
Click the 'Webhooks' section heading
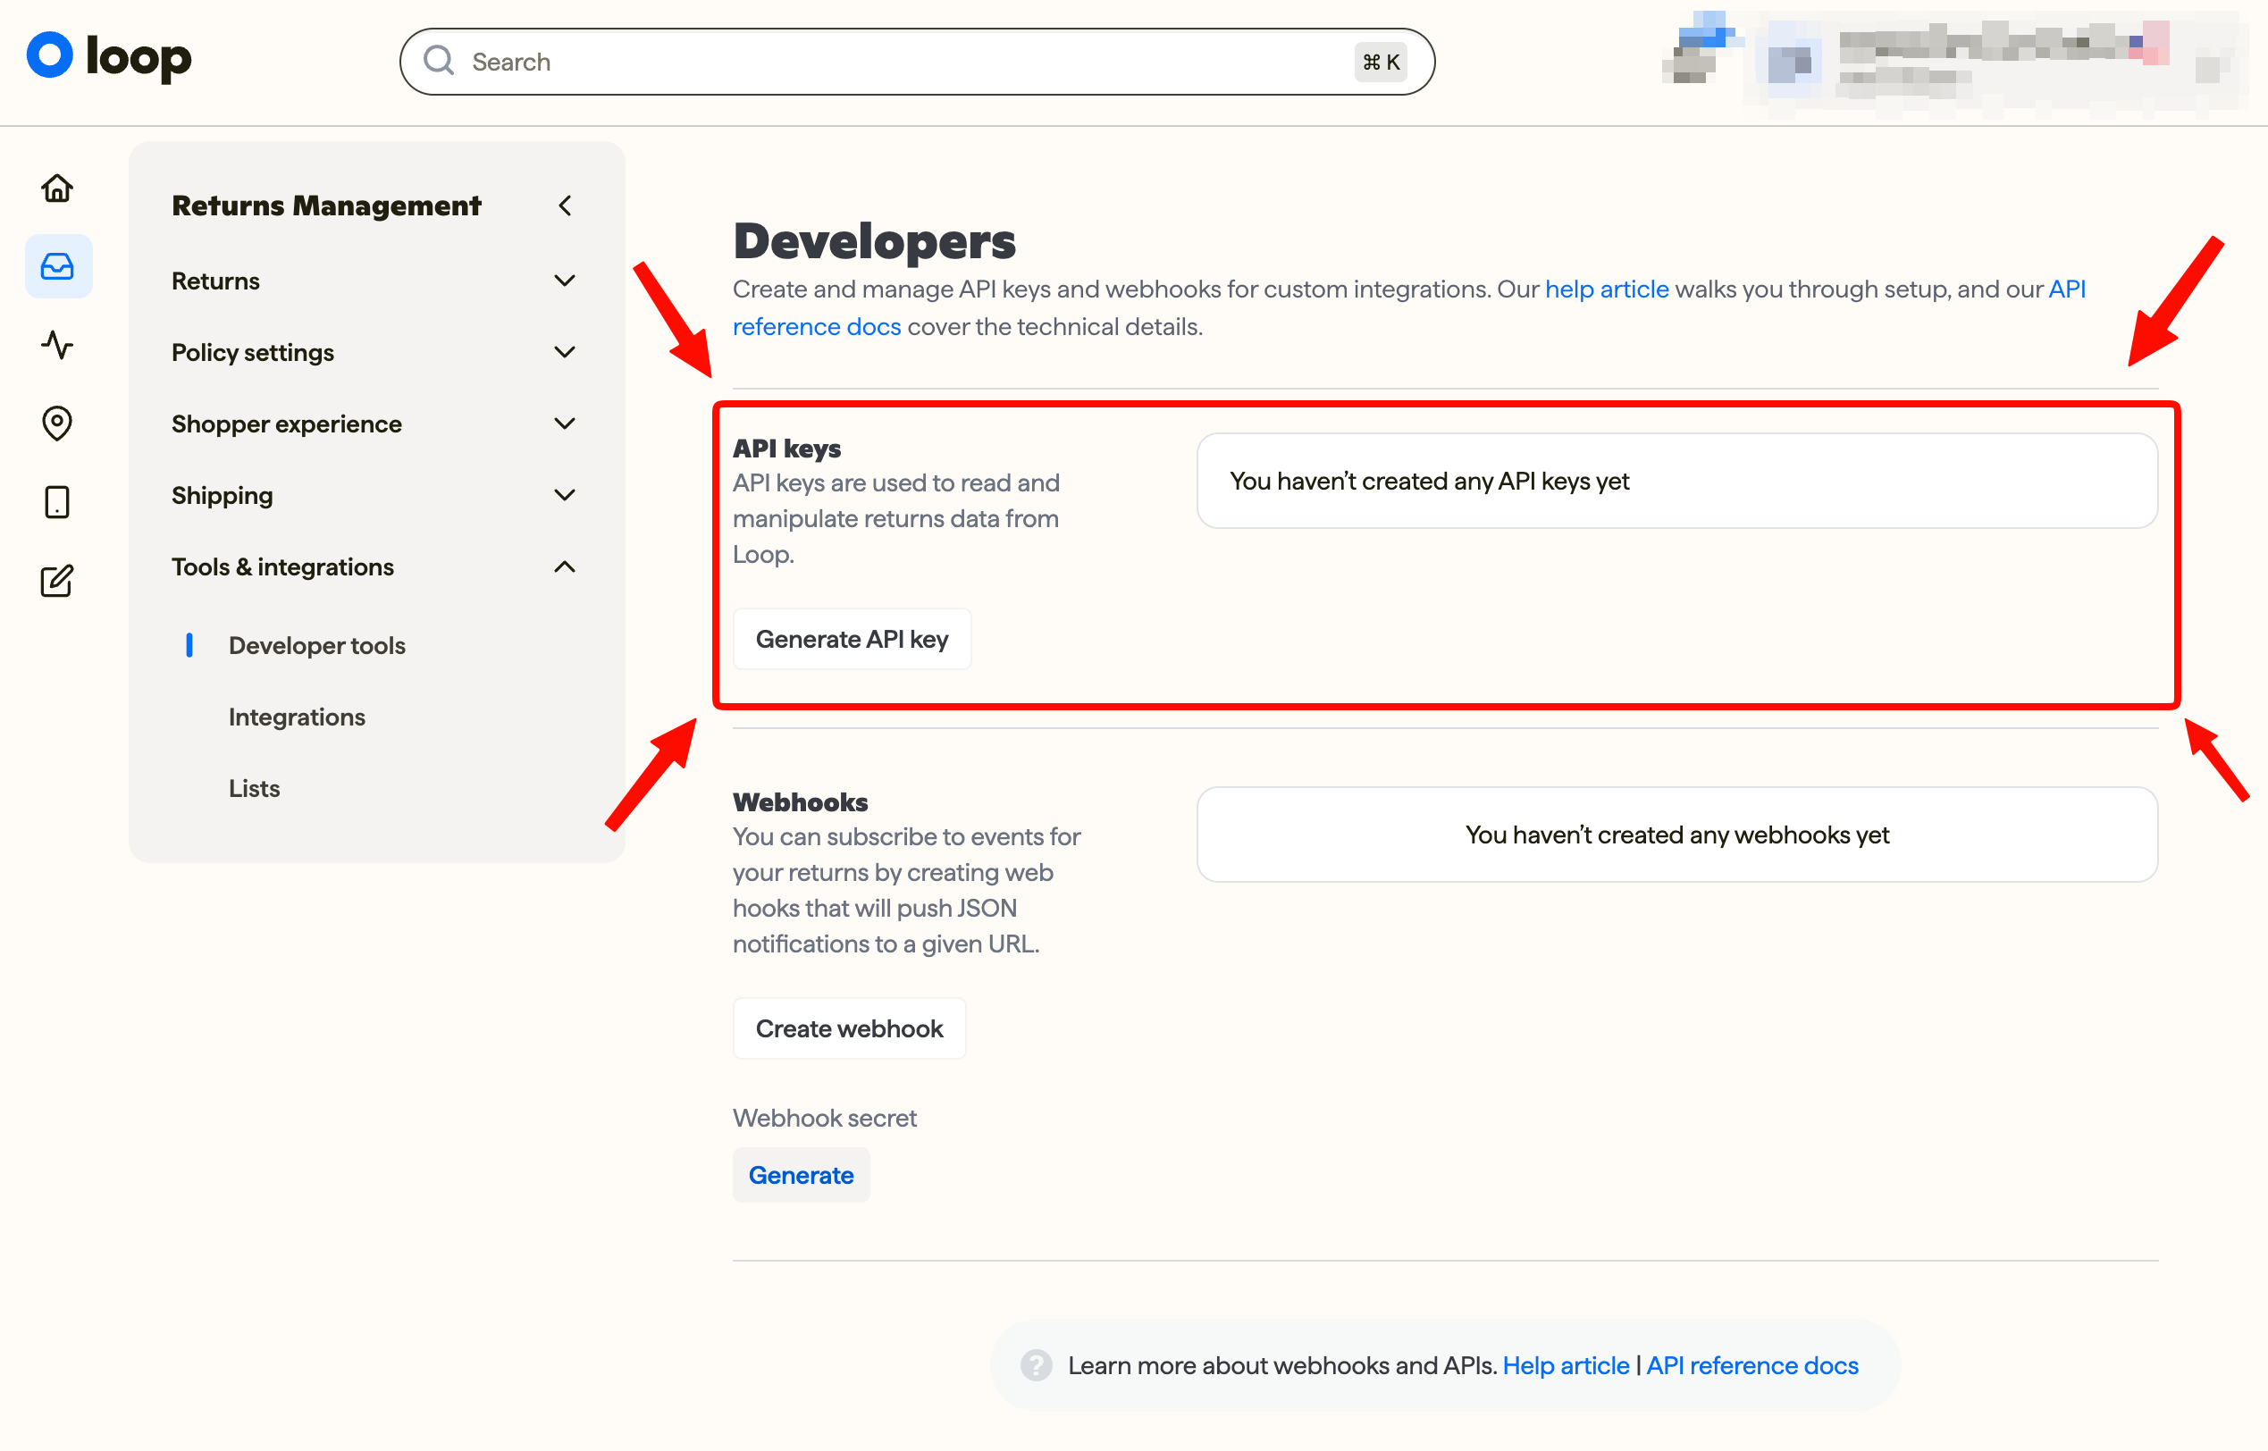pos(800,801)
